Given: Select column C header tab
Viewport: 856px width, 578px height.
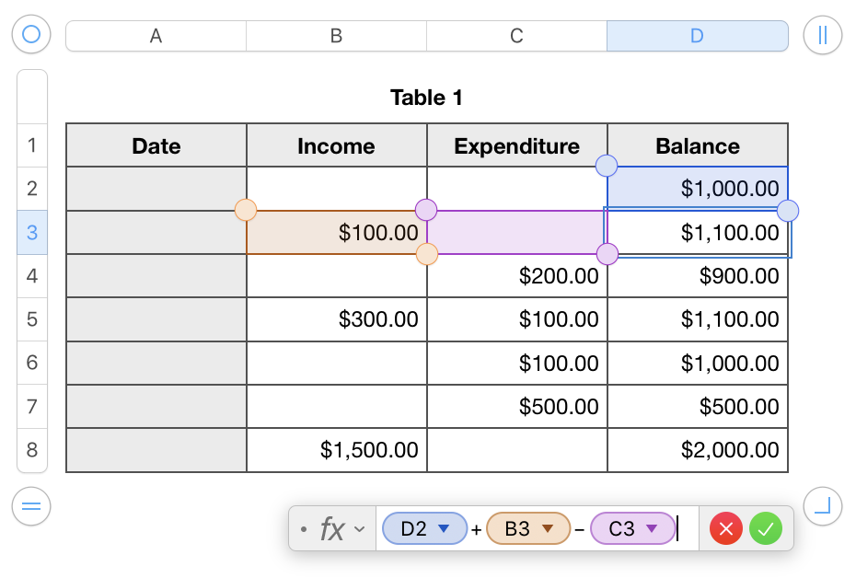Looking at the screenshot, I should click(x=516, y=36).
